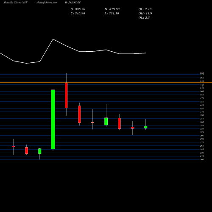Click the red candle spanning 255 to 225
212x212 pixels.
click(x=26, y=151)
